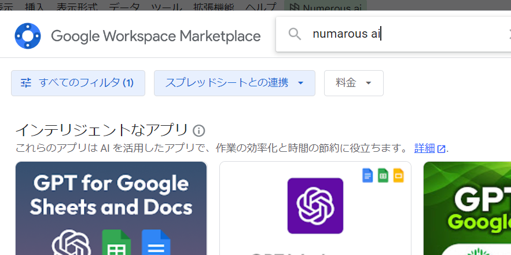
Task: Open the GPT for Google Sheets and Docs card
Action: pyautogui.click(x=111, y=209)
